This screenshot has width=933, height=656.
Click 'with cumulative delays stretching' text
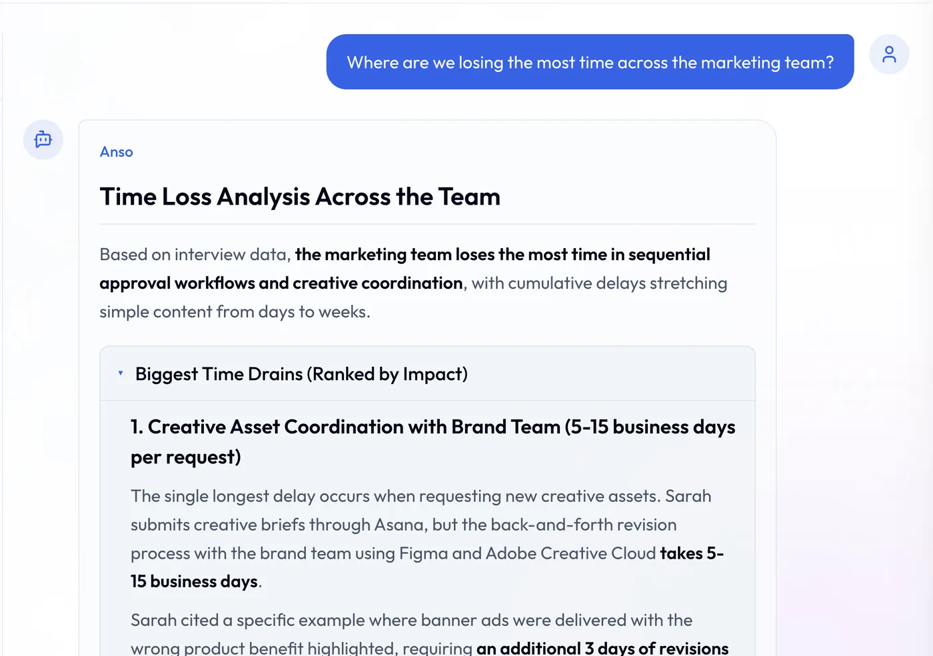[599, 283]
